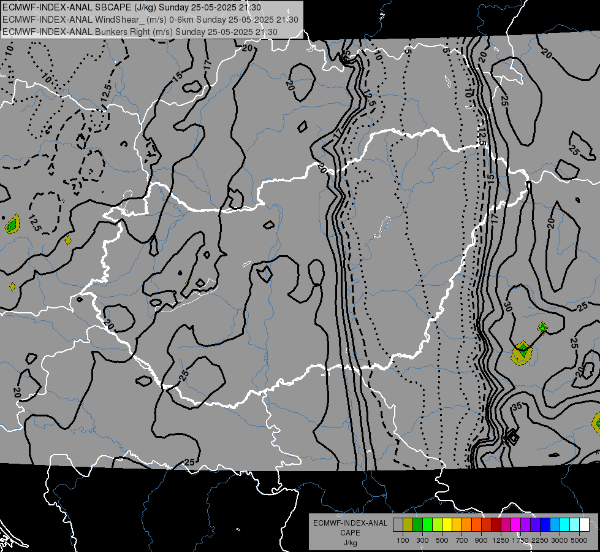Select the dark green legend swatch
The width and height of the screenshot is (600, 552).
(x=417, y=524)
